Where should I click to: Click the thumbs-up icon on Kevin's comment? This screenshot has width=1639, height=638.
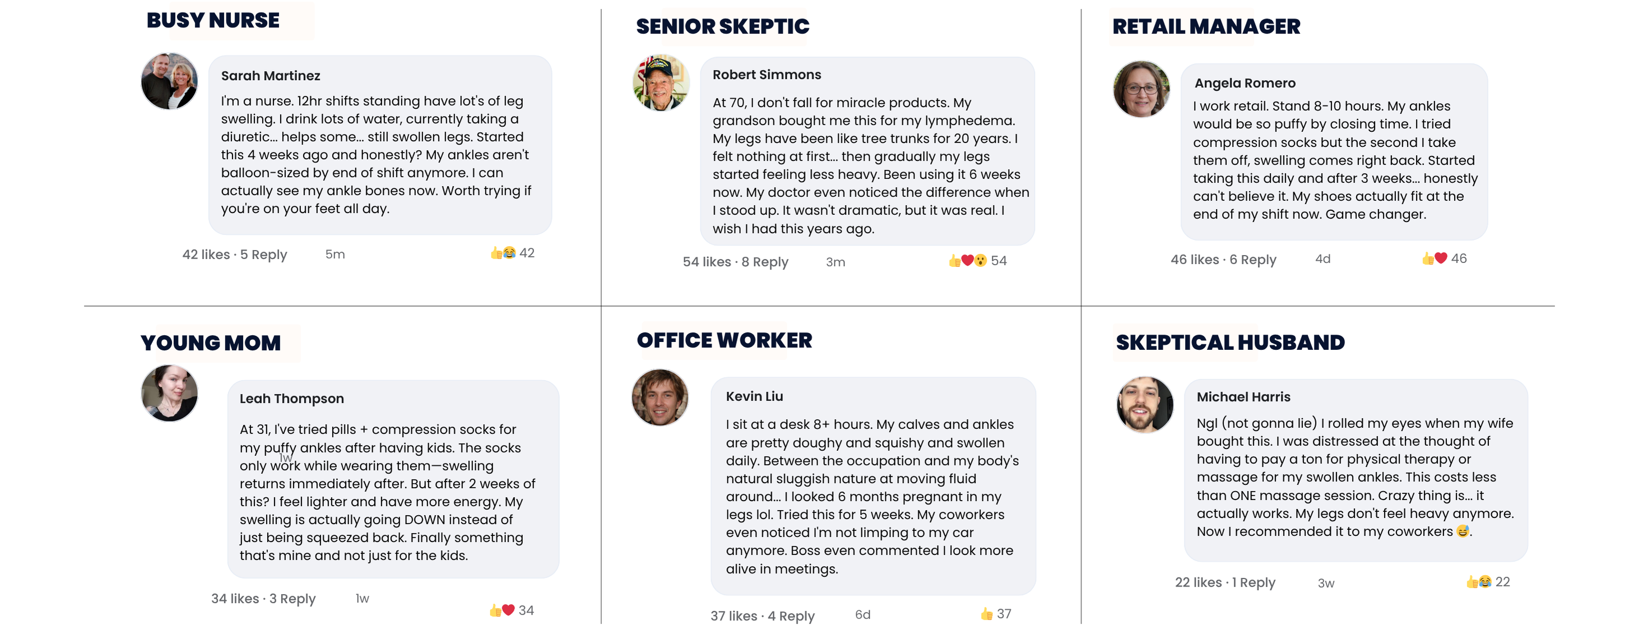point(986,614)
